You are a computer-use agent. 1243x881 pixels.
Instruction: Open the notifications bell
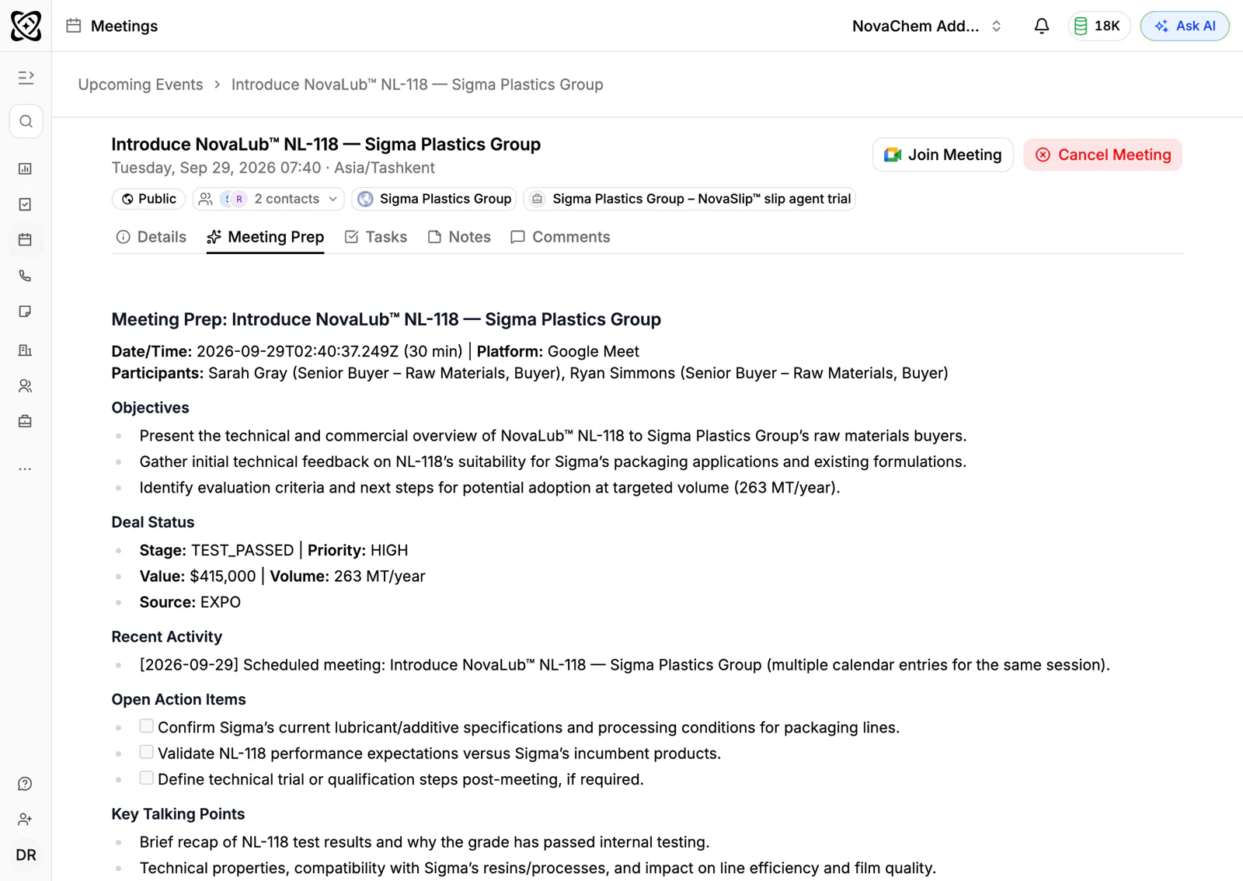(x=1042, y=26)
